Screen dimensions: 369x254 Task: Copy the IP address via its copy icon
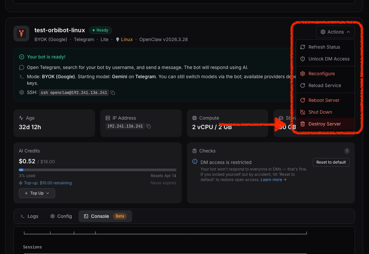[x=149, y=126]
